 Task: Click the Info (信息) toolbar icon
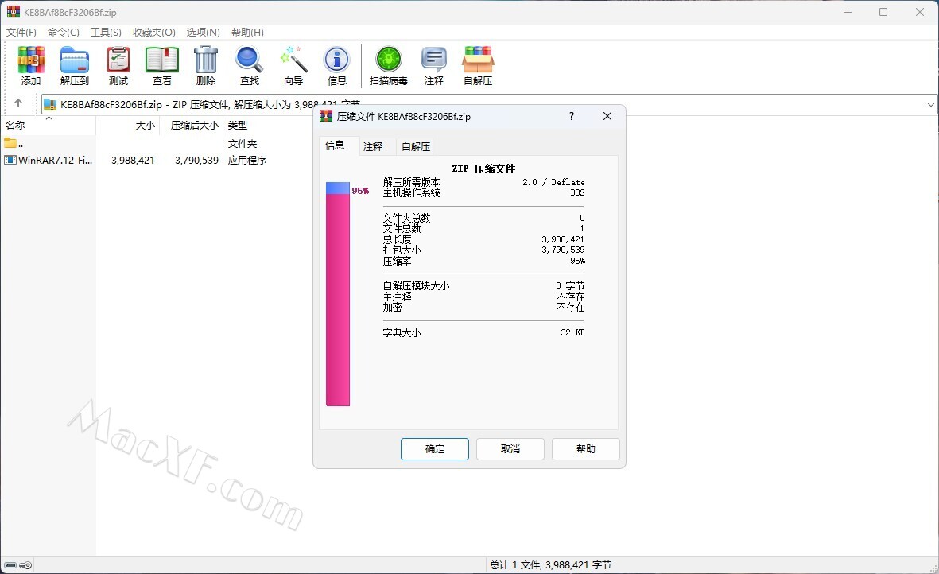(336, 60)
